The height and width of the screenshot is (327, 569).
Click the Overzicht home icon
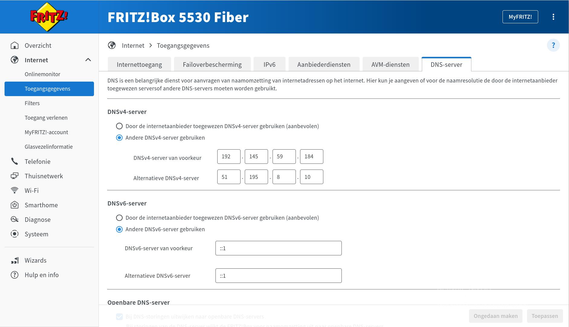tap(15, 45)
